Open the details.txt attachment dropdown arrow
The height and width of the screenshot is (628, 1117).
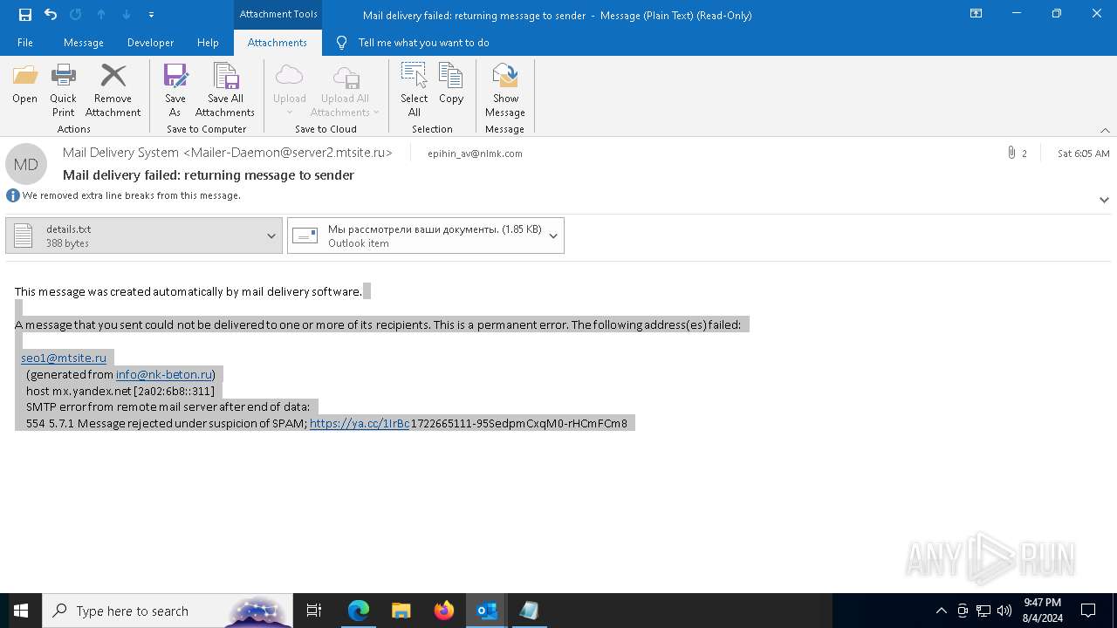(x=271, y=235)
